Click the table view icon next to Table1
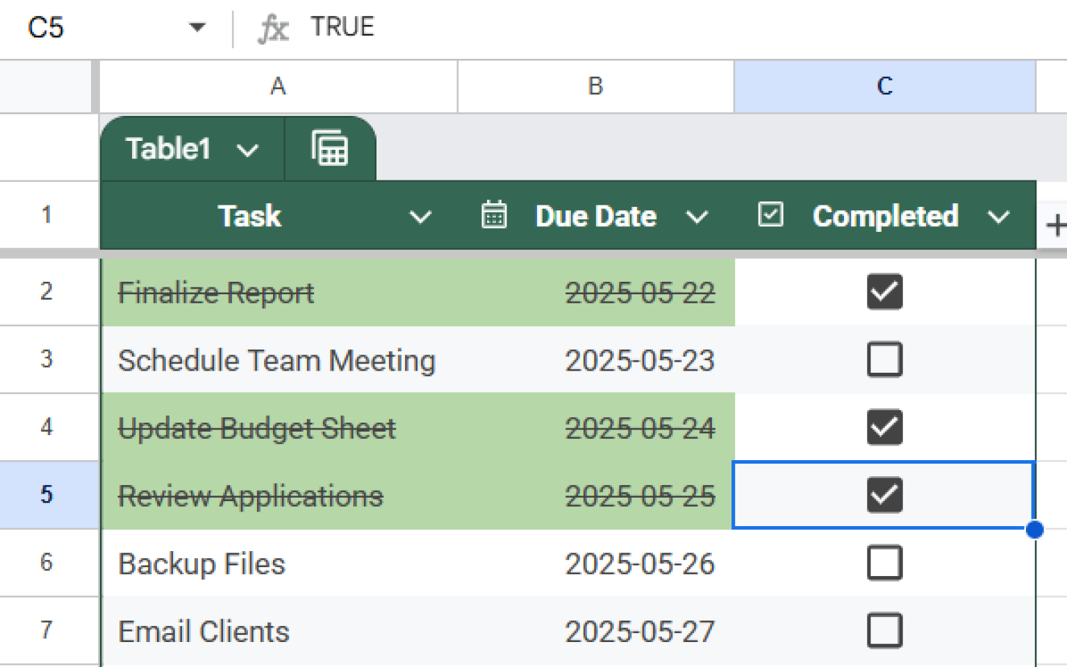1067x667 pixels. point(329,148)
